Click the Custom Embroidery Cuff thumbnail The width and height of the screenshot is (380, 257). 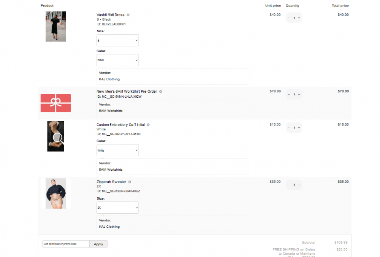[x=55, y=136]
